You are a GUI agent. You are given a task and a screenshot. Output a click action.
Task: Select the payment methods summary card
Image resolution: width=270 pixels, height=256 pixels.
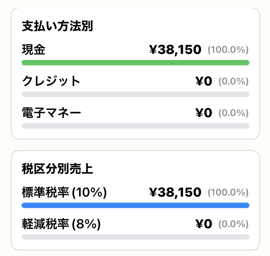click(x=135, y=73)
